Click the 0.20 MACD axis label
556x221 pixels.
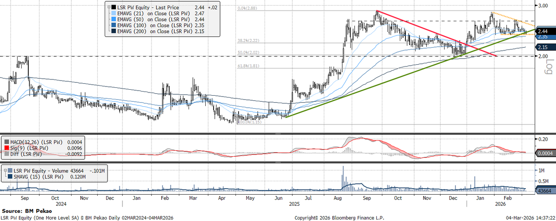click(x=543, y=139)
